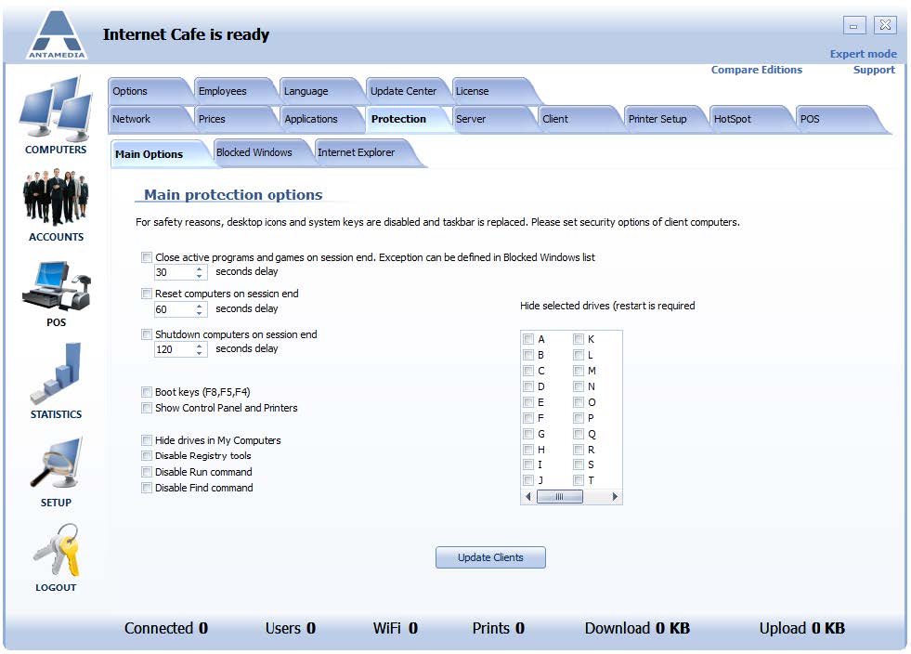Click the drives list right scroll arrow
The width and height of the screenshot is (911, 654).
615,496
